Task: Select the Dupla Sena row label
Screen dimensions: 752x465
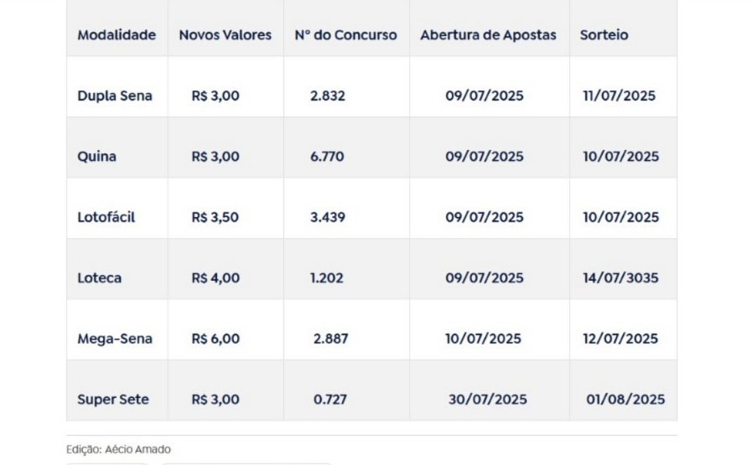Action: [115, 96]
